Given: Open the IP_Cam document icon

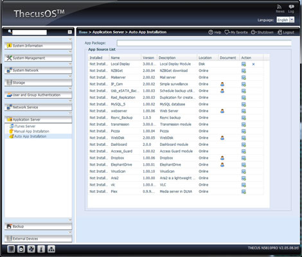Looking at the screenshot, I should coord(222,84).
